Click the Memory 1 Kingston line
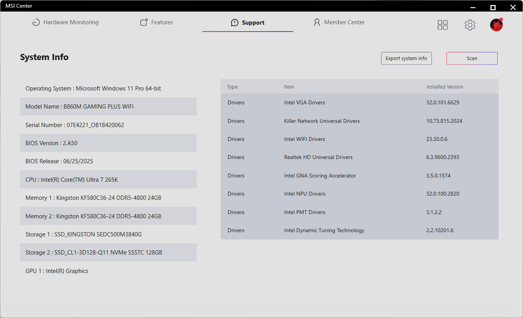 click(108, 198)
